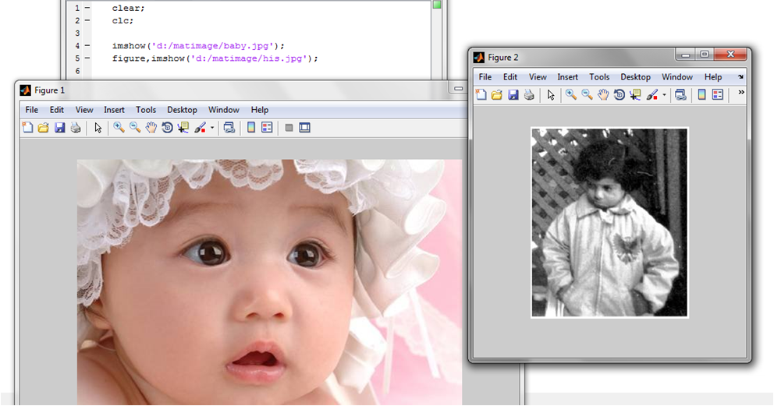Screen dimensions: 774x406
Task: Open Help menu in Figure 1
Action: (x=260, y=110)
